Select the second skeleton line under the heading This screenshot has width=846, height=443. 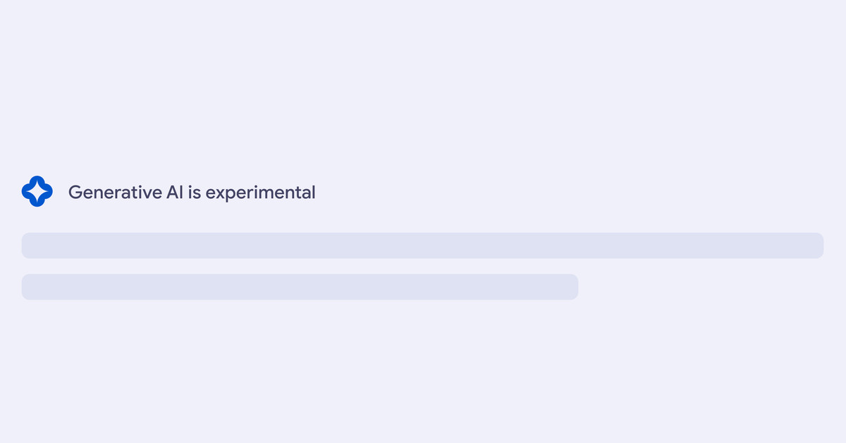coord(300,287)
